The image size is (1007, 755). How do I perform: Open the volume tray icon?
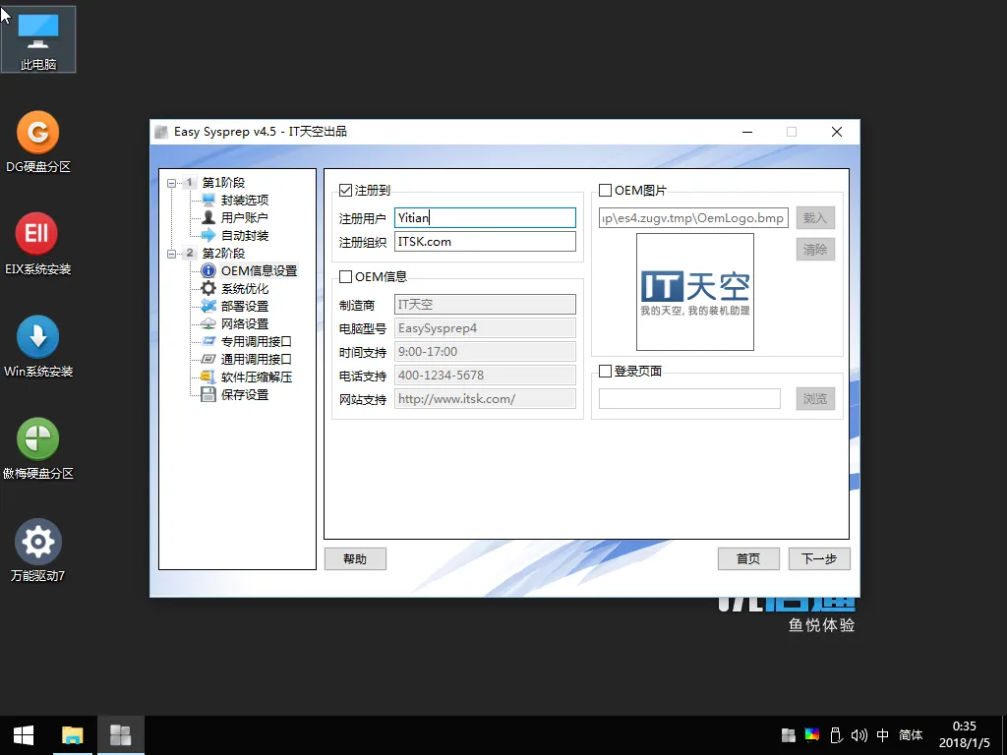pyautogui.click(x=859, y=735)
